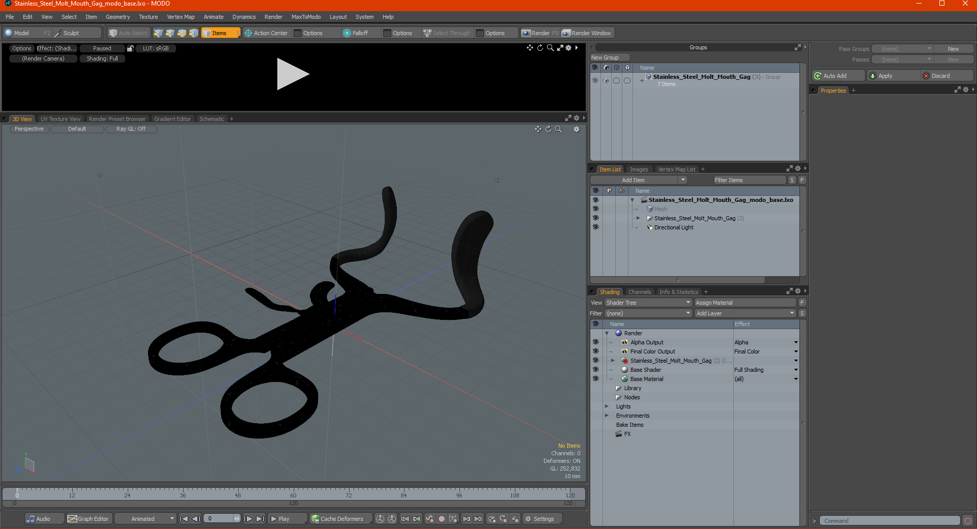
Task: Switch to UV Texture View tab
Action: [x=61, y=119]
